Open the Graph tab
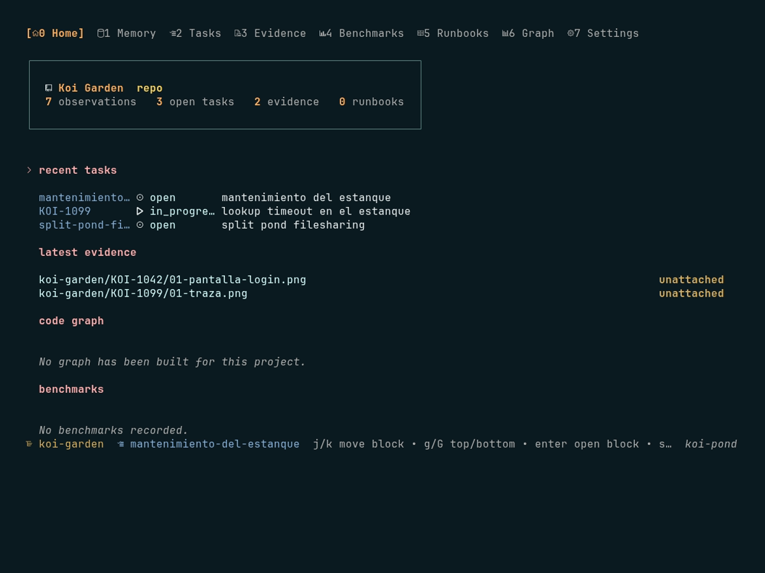The image size is (765, 573). click(528, 33)
